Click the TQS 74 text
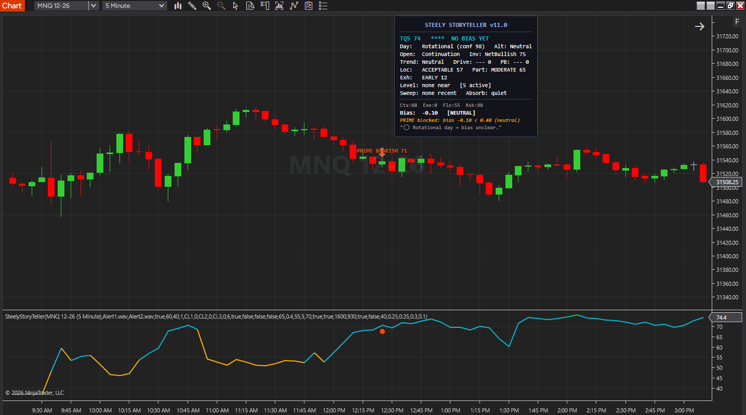Viewport: 746px width, 415px height. tap(410, 38)
